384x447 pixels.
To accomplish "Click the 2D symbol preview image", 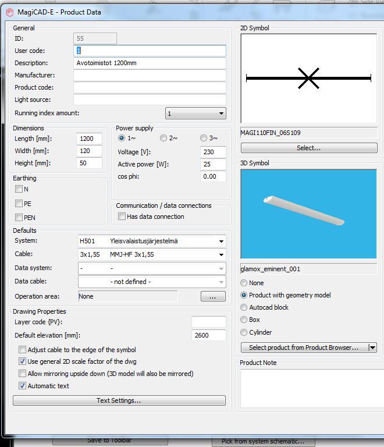I will pos(309,79).
